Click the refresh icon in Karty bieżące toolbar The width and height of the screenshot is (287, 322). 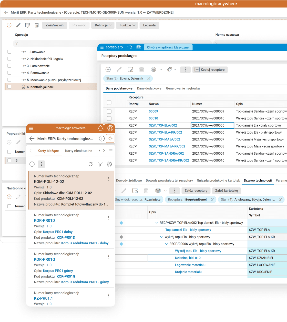[x=90, y=164]
